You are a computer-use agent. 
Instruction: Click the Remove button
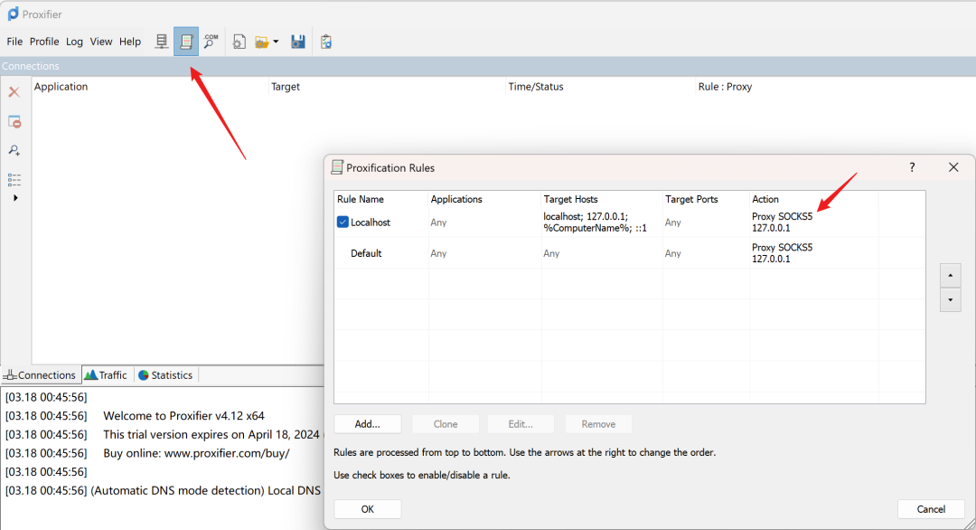tap(598, 424)
